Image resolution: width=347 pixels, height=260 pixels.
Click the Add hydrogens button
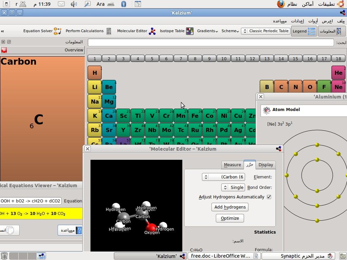click(230, 207)
